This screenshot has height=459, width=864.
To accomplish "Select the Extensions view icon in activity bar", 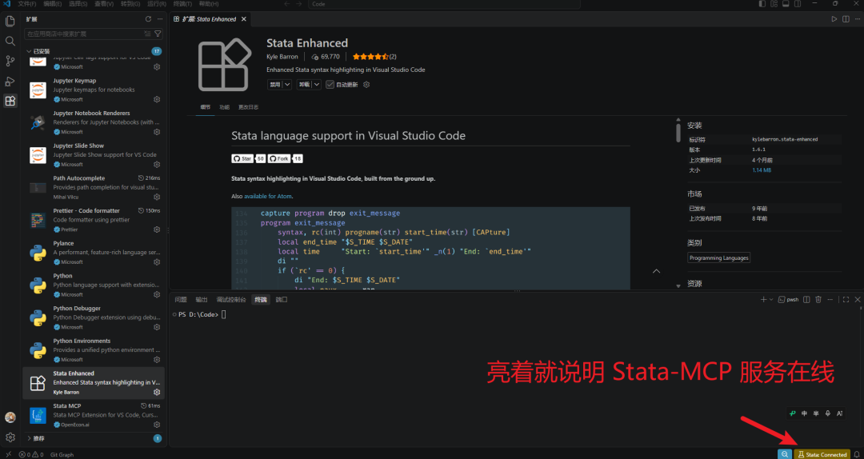I will tap(10, 101).
